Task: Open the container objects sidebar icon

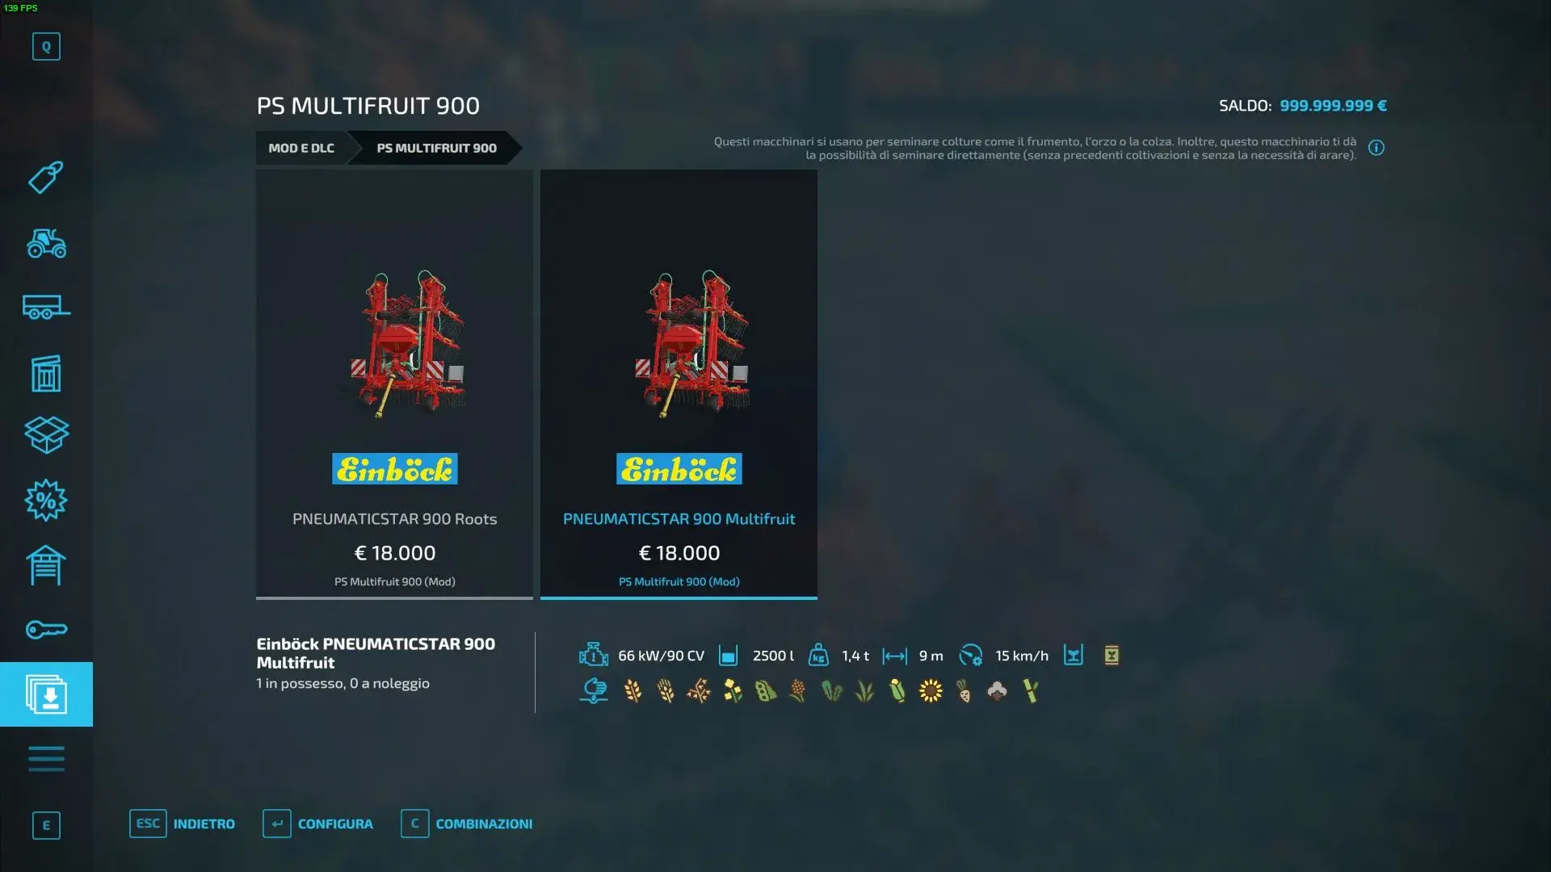Action: [46, 373]
